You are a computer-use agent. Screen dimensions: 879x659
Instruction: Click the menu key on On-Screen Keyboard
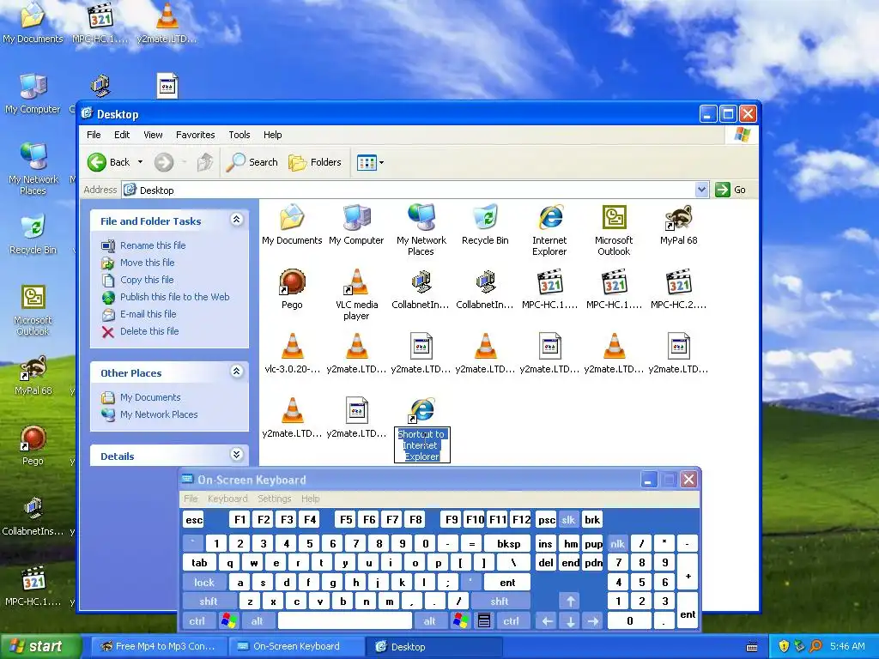click(484, 621)
